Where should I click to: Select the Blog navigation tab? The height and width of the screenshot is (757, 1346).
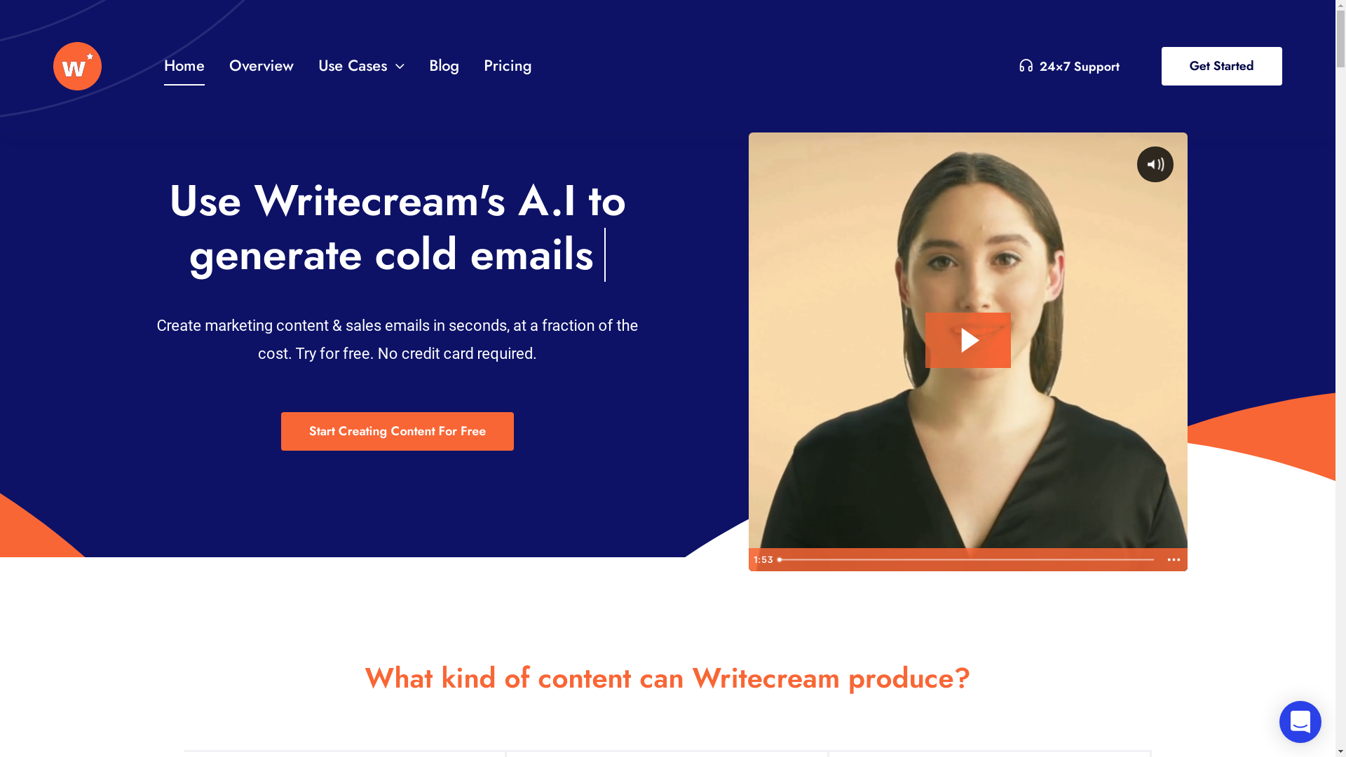coord(444,66)
